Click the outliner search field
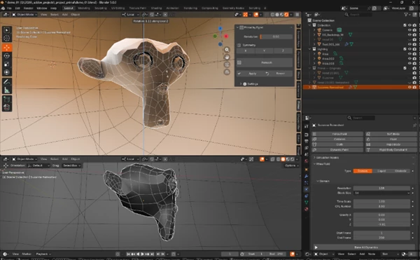 click(x=358, y=15)
